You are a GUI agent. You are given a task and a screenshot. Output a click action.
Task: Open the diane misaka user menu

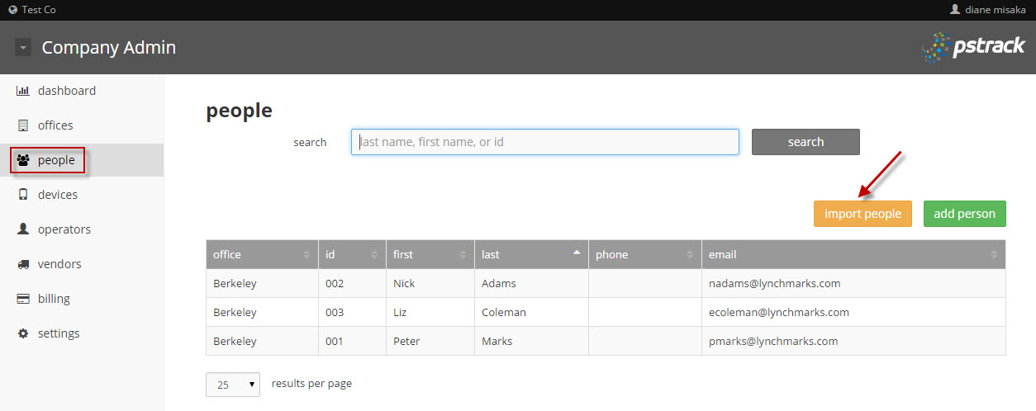click(987, 10)
